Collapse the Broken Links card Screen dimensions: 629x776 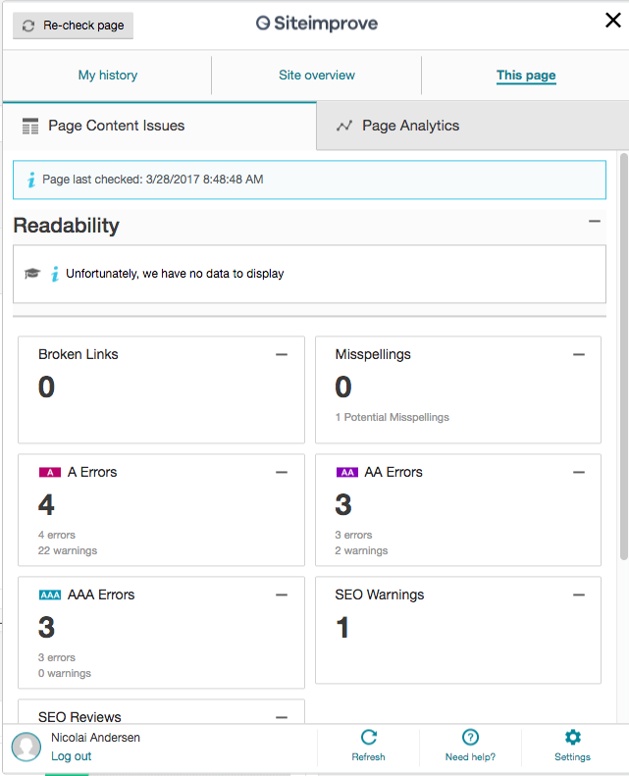tap(282, 355)
